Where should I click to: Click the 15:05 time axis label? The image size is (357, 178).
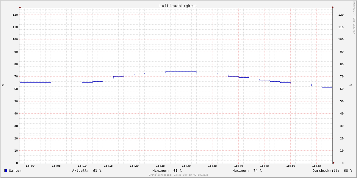(56, 166)
